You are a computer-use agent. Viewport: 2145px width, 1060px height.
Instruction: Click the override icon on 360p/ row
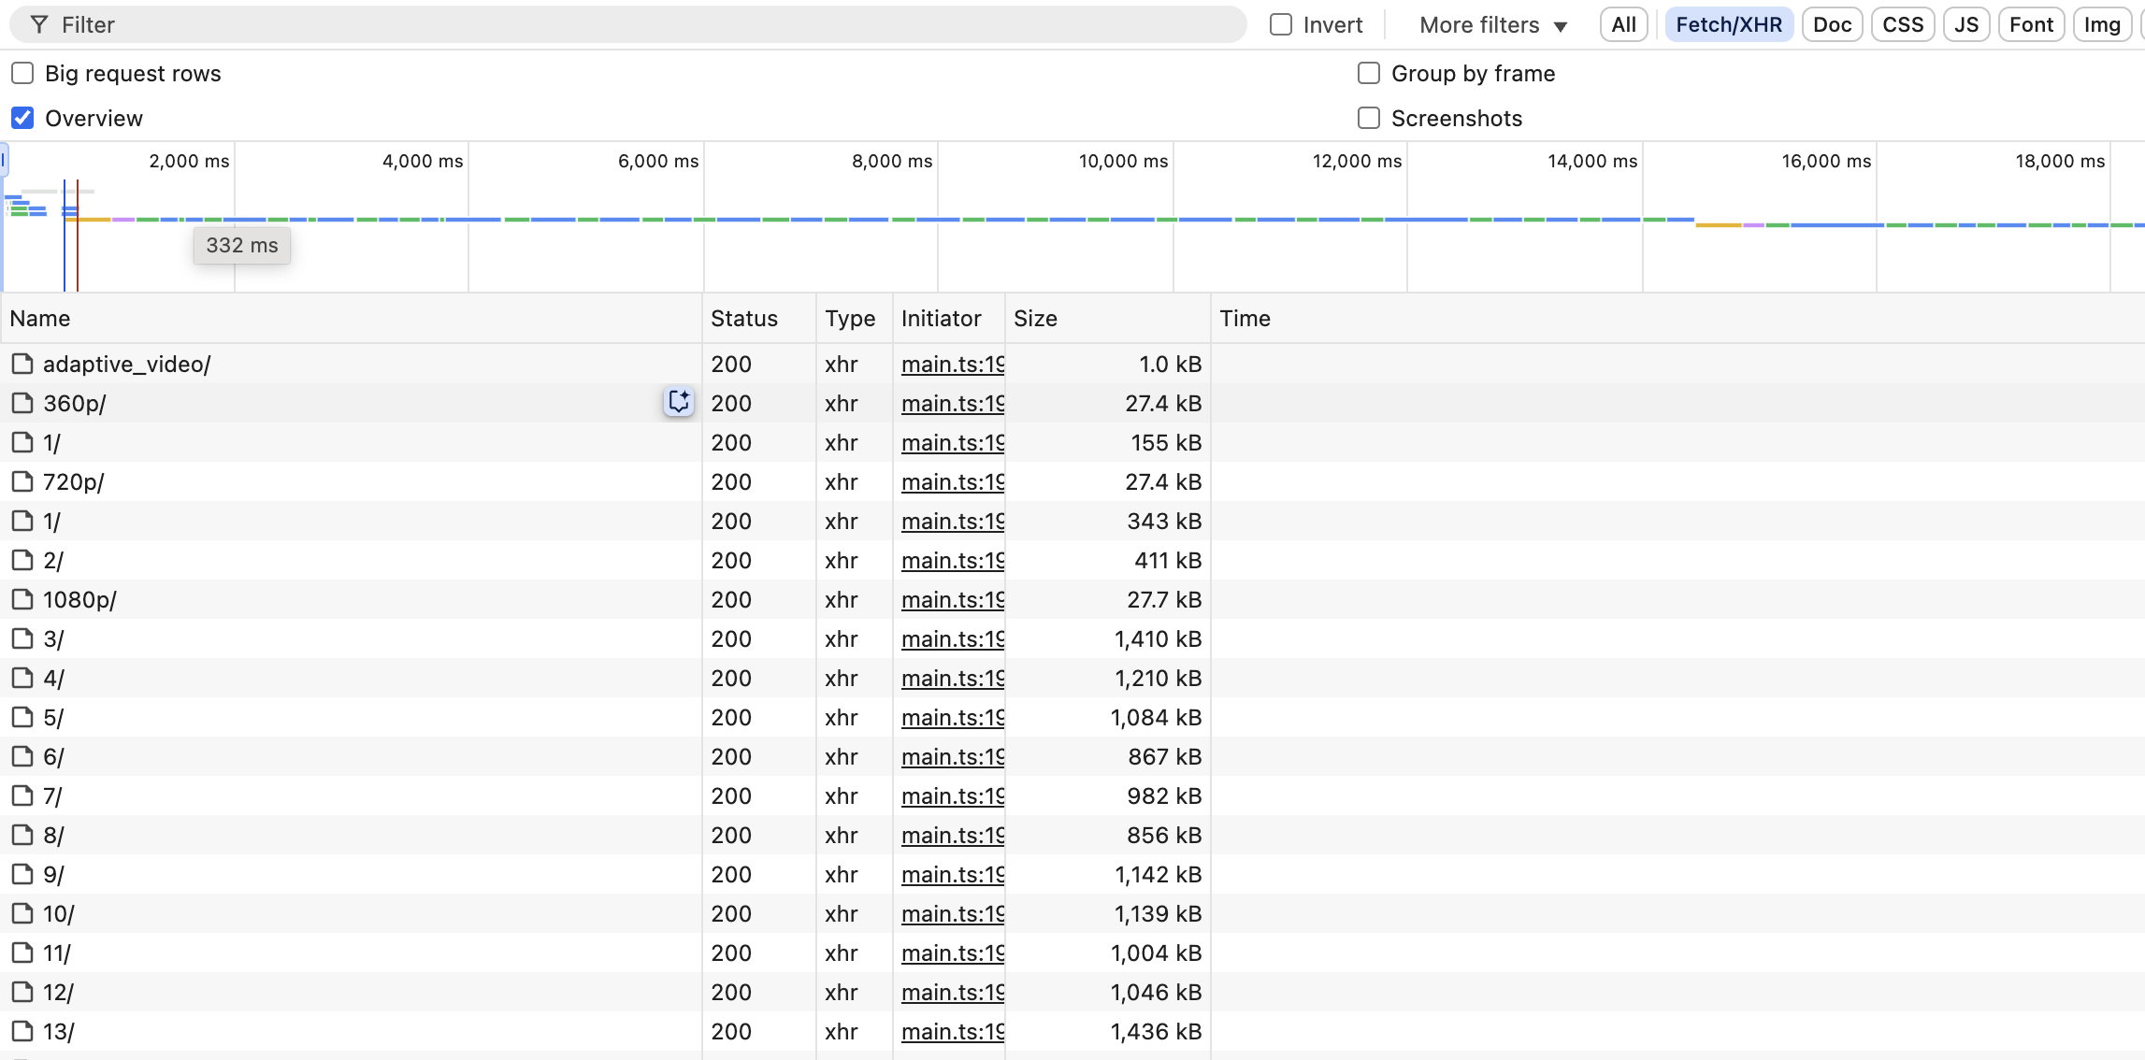coord(679,402)
